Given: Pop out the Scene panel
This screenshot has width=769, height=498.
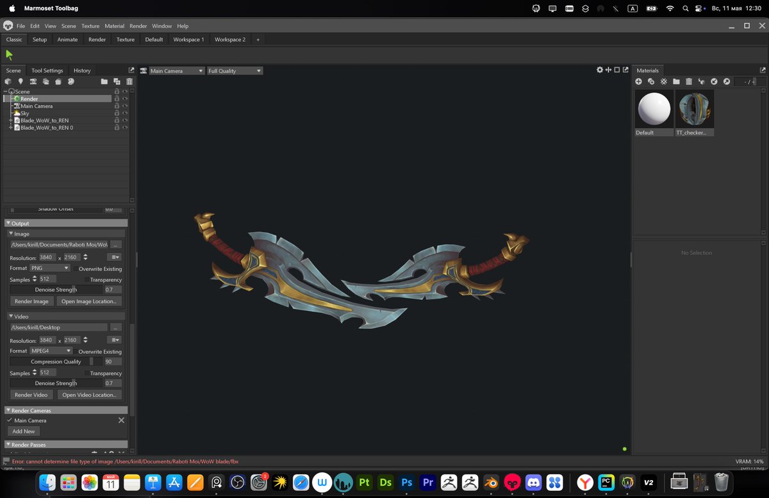Looking at the screenshot, I should click(131, 70).
